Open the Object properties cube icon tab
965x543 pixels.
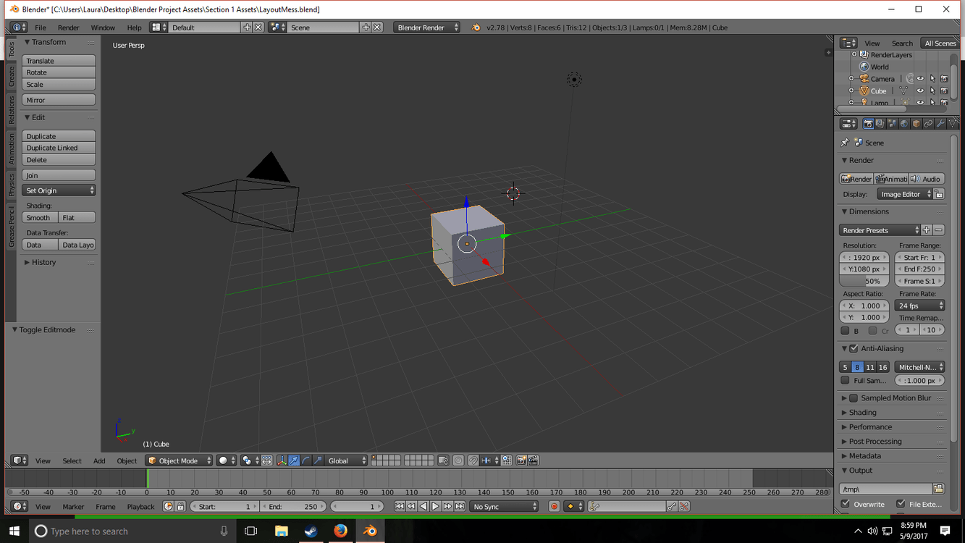point(916,123)
